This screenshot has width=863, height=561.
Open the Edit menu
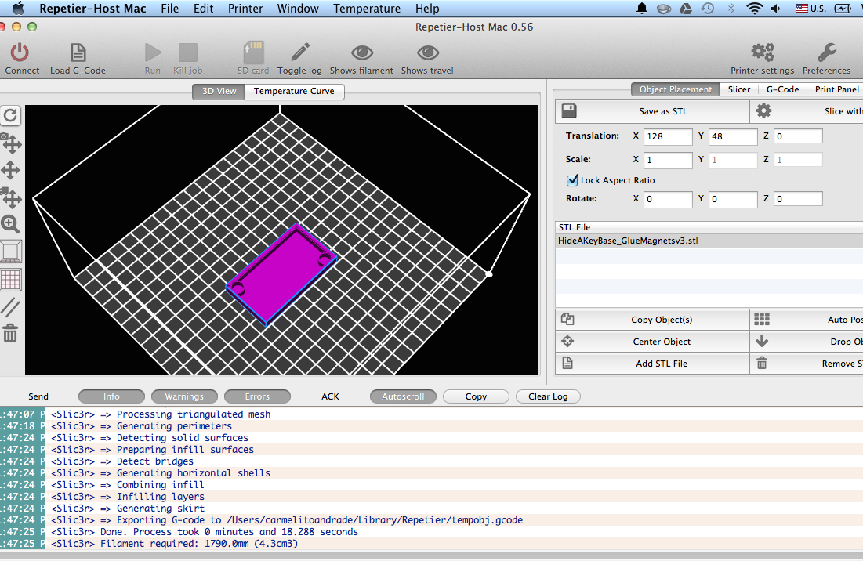(203, 9)
